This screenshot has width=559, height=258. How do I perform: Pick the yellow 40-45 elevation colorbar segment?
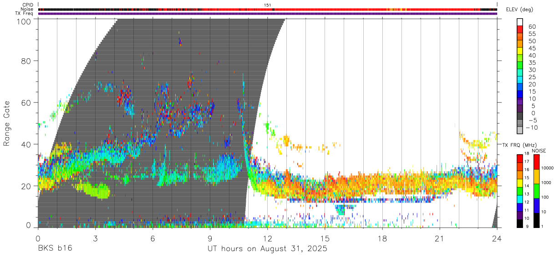click(x=520, y=51)
